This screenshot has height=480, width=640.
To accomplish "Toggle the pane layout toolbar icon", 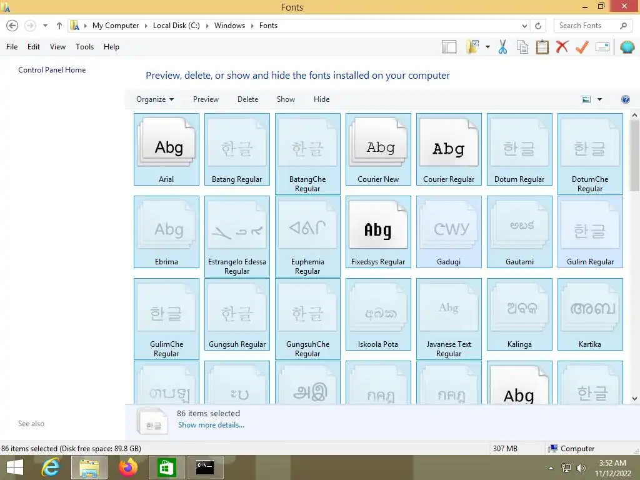I will point(449,47).
